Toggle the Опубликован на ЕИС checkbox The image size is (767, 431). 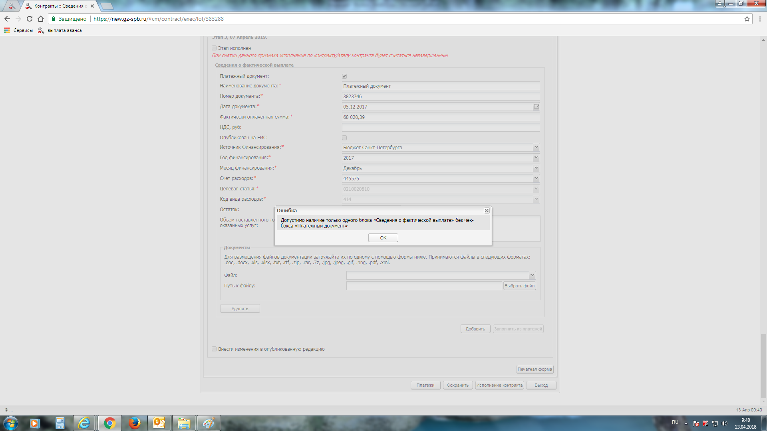344,138
